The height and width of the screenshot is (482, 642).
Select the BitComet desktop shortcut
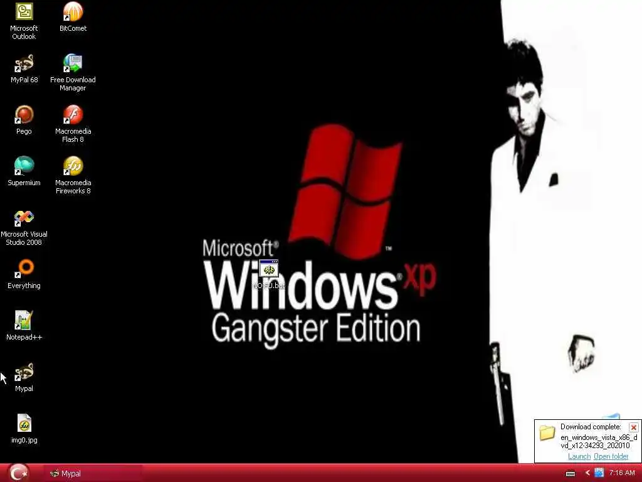(73, 17)
